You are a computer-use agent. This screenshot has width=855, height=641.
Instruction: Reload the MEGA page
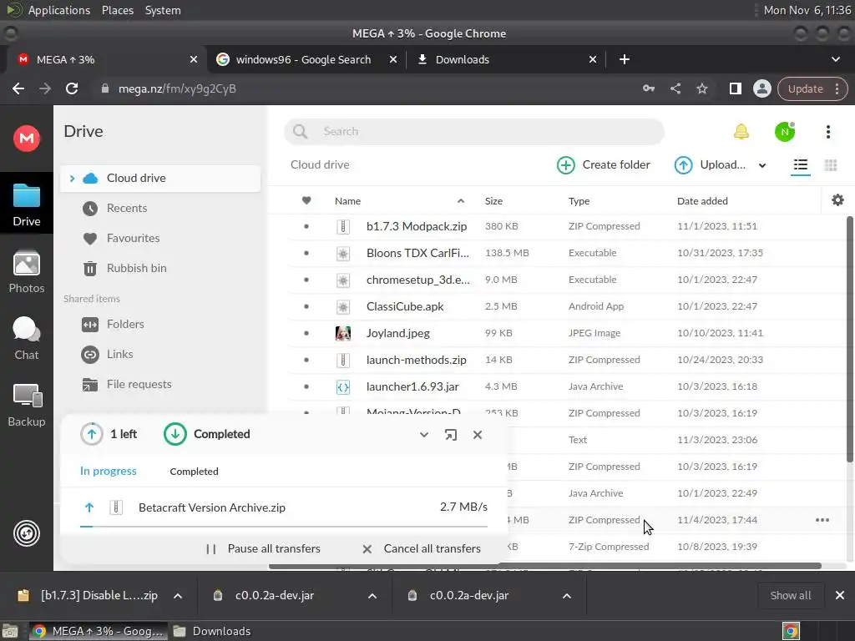(72, 88)
